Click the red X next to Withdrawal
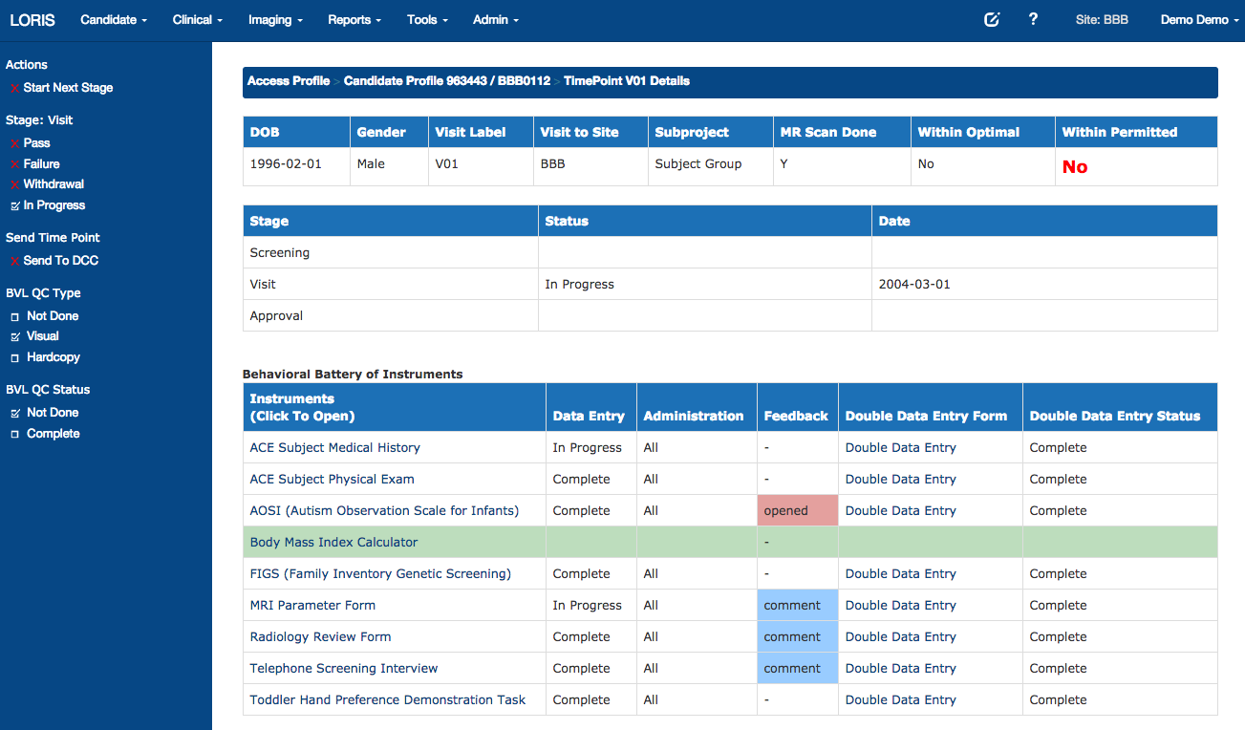Screen dimensions: 1245x730 click(x=14, y=184)
